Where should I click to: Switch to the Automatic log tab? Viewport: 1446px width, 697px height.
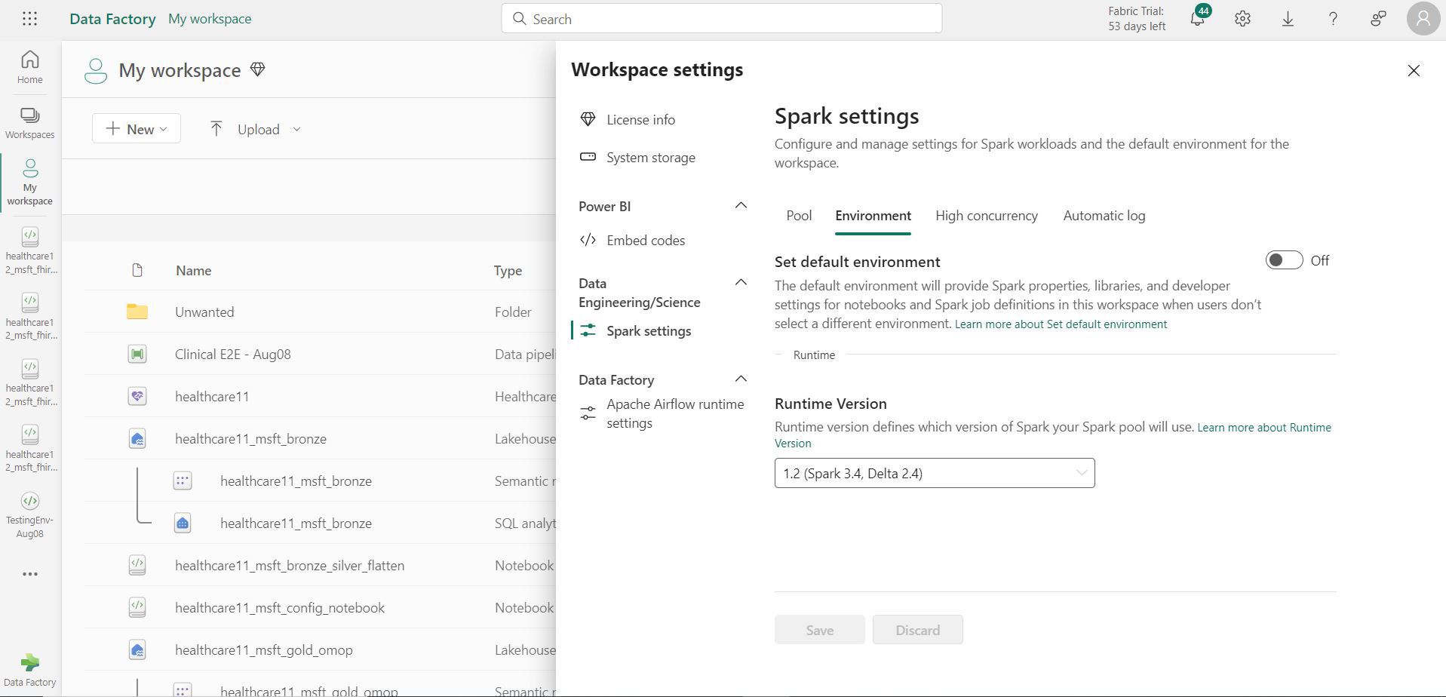tap(1104, 216)
